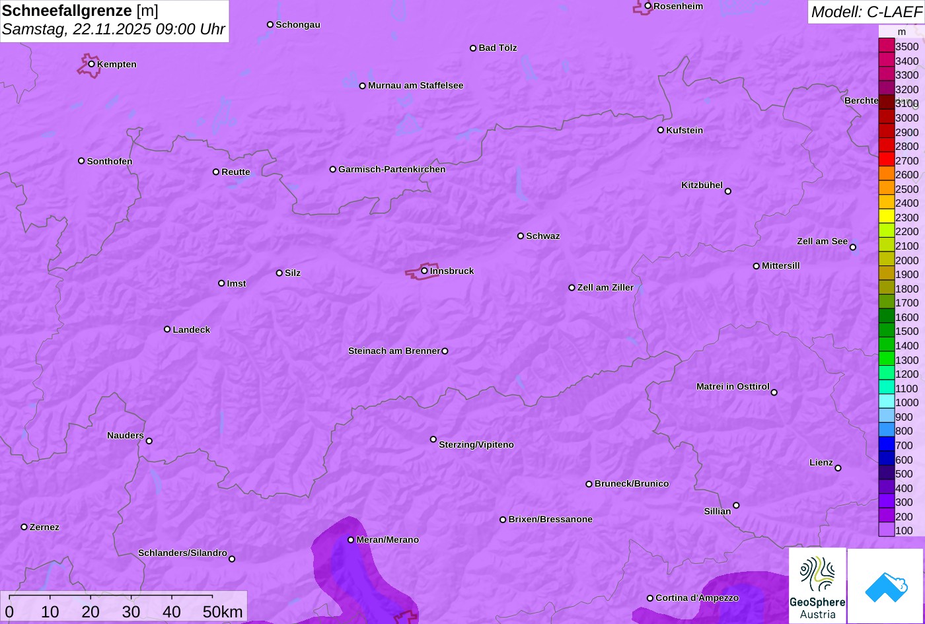Screen dimensions: 925x624
Task: Click the 100 m violet legend swatch
Action: click(887, 530)
